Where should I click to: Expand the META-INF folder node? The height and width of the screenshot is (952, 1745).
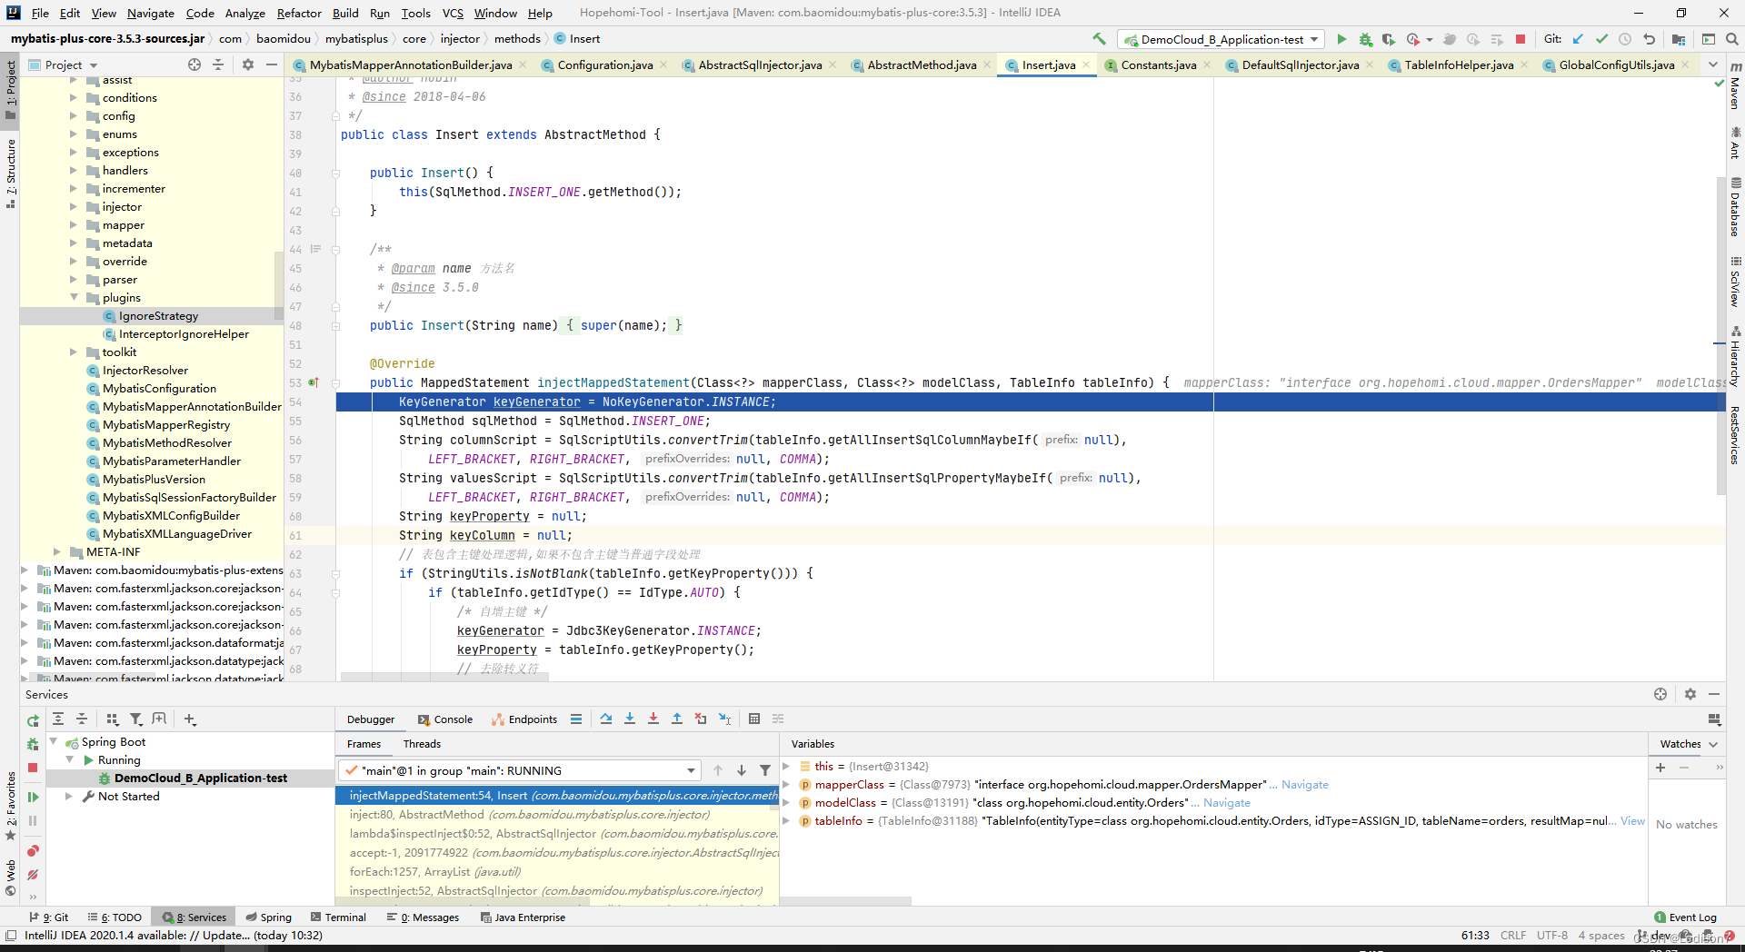pos(57,551)
